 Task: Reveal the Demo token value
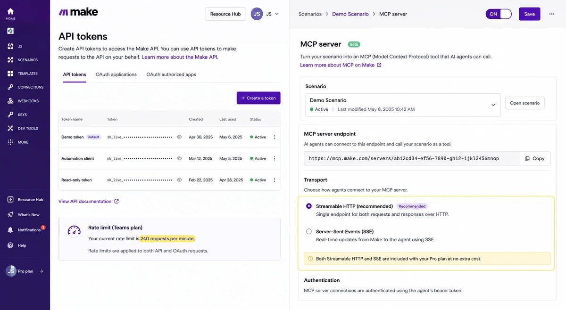coord(179,137)
